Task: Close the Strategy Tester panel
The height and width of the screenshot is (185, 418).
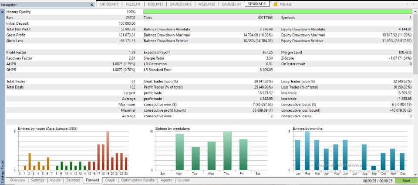Action: (x=3, y=12)
